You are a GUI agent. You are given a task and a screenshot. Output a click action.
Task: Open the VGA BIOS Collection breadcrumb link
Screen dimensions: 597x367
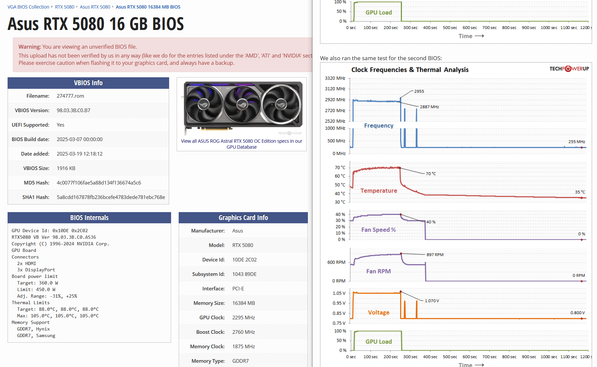(28, 7)
